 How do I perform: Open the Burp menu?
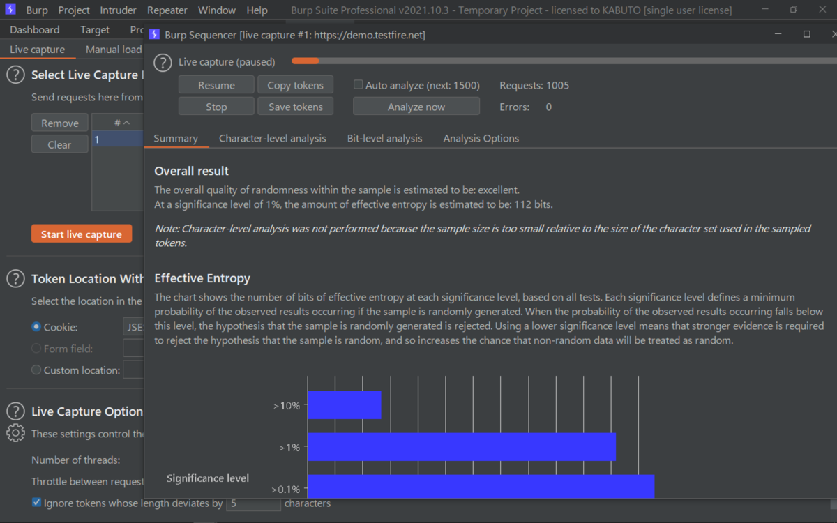pos(37,10)
